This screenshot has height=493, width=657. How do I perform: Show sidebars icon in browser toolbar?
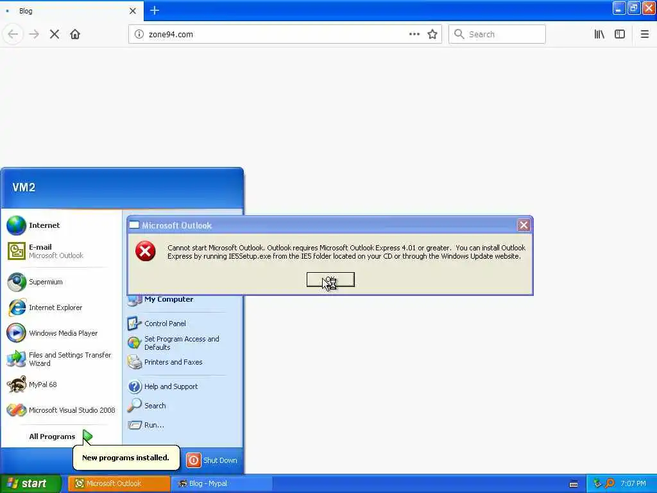click(620, 34)
